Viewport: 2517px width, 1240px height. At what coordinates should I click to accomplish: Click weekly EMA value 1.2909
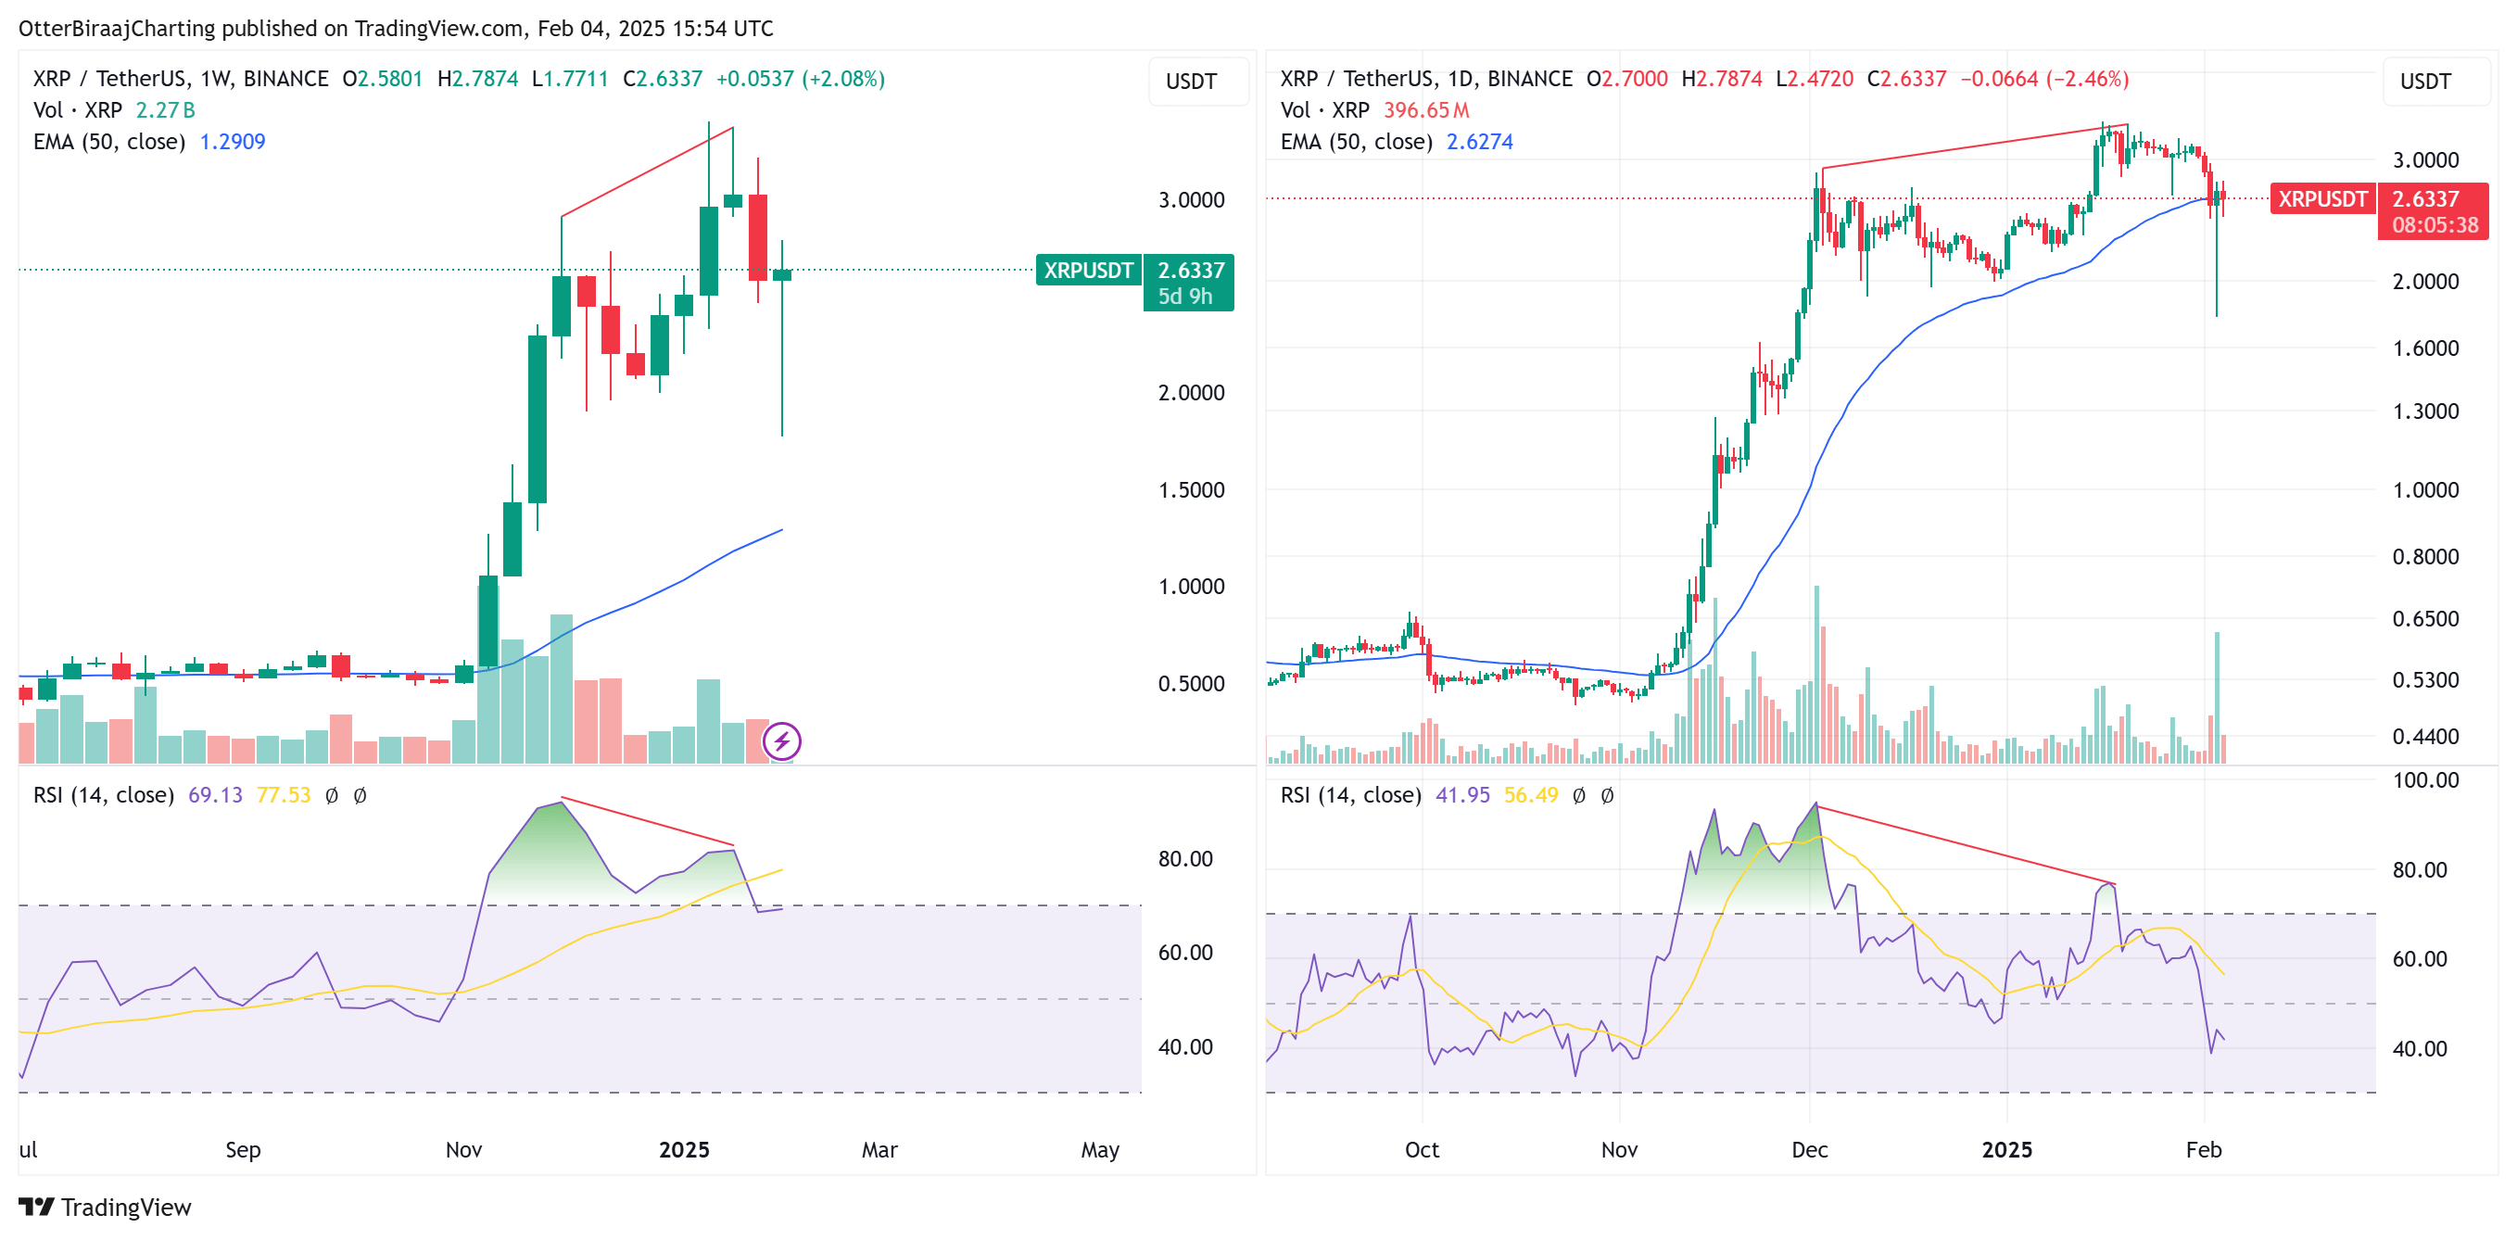click(x=233, y=142)
